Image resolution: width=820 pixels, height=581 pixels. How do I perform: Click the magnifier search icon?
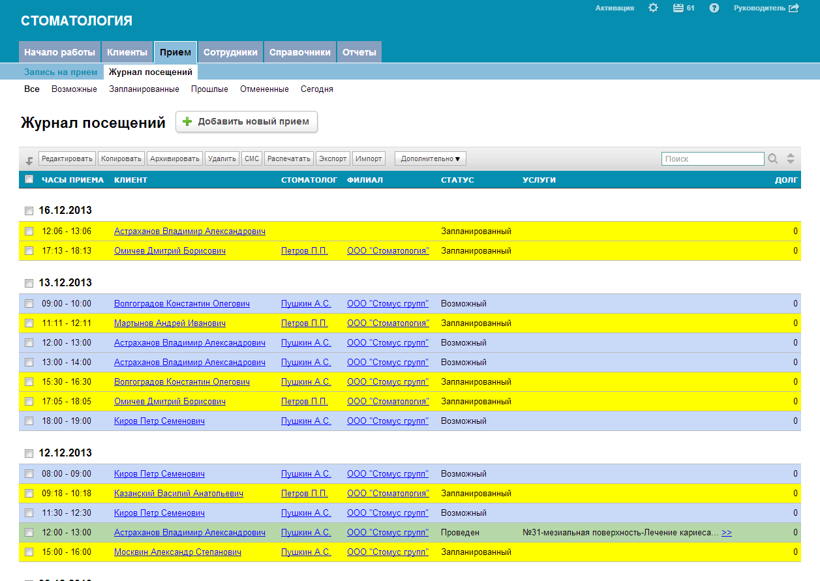coord(773,158)
